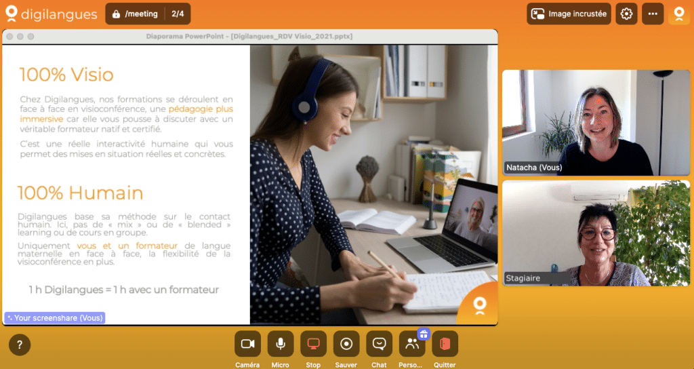Click the Sauver record icon
This screenshot has width=694, height=369.
(346, 344)
